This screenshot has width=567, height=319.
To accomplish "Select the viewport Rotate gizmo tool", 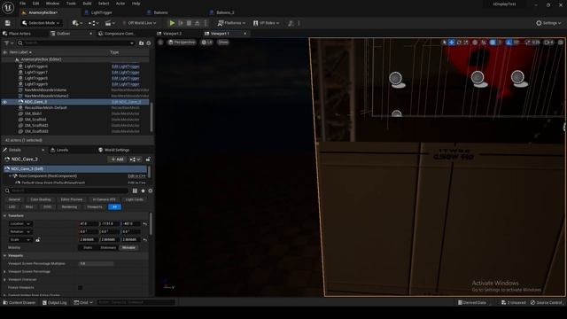I will pyautogui.click(x=459, y=43).
